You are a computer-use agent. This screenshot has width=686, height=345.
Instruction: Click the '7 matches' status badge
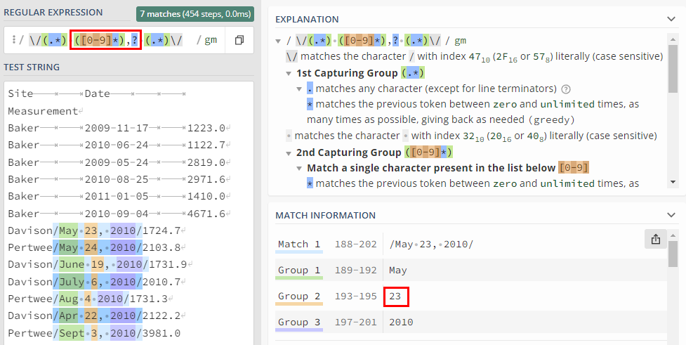click(x=195, y=14)
